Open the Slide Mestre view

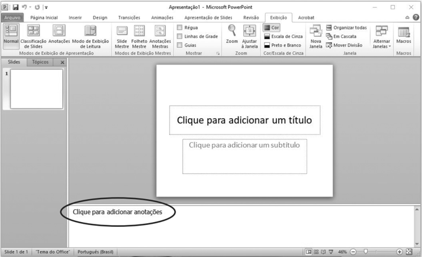tap(122, 36)
